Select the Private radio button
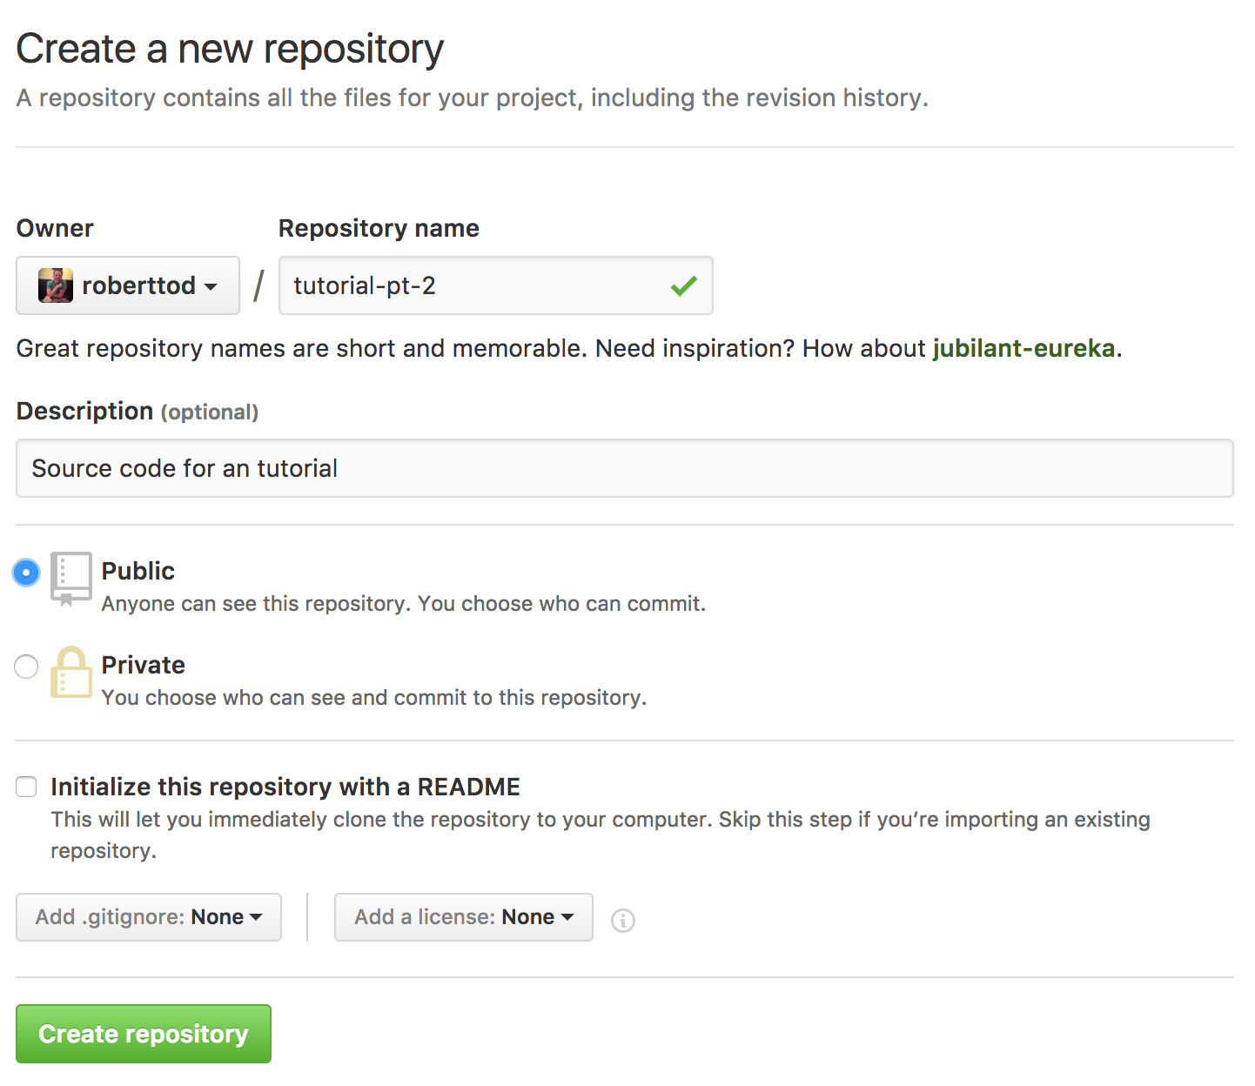1255x1086 pixels. click(x=26, y=667)
